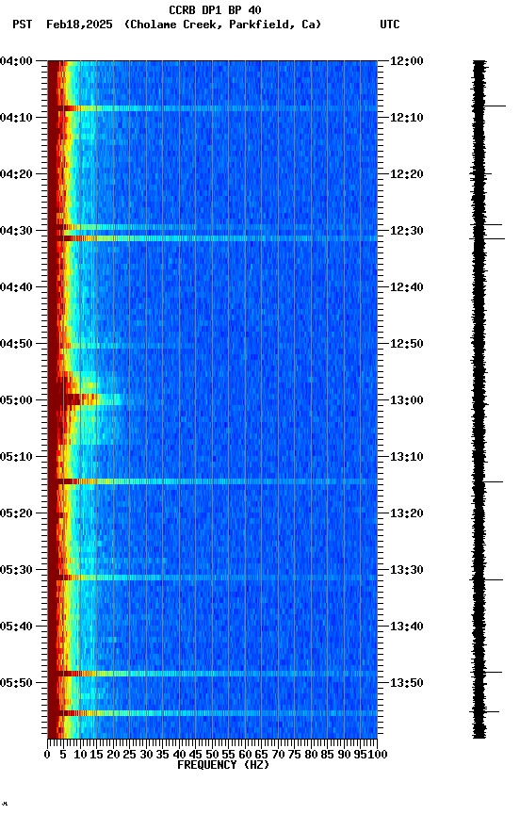
Task: Click the 05:00 PST time label
Action: point(16,400)
